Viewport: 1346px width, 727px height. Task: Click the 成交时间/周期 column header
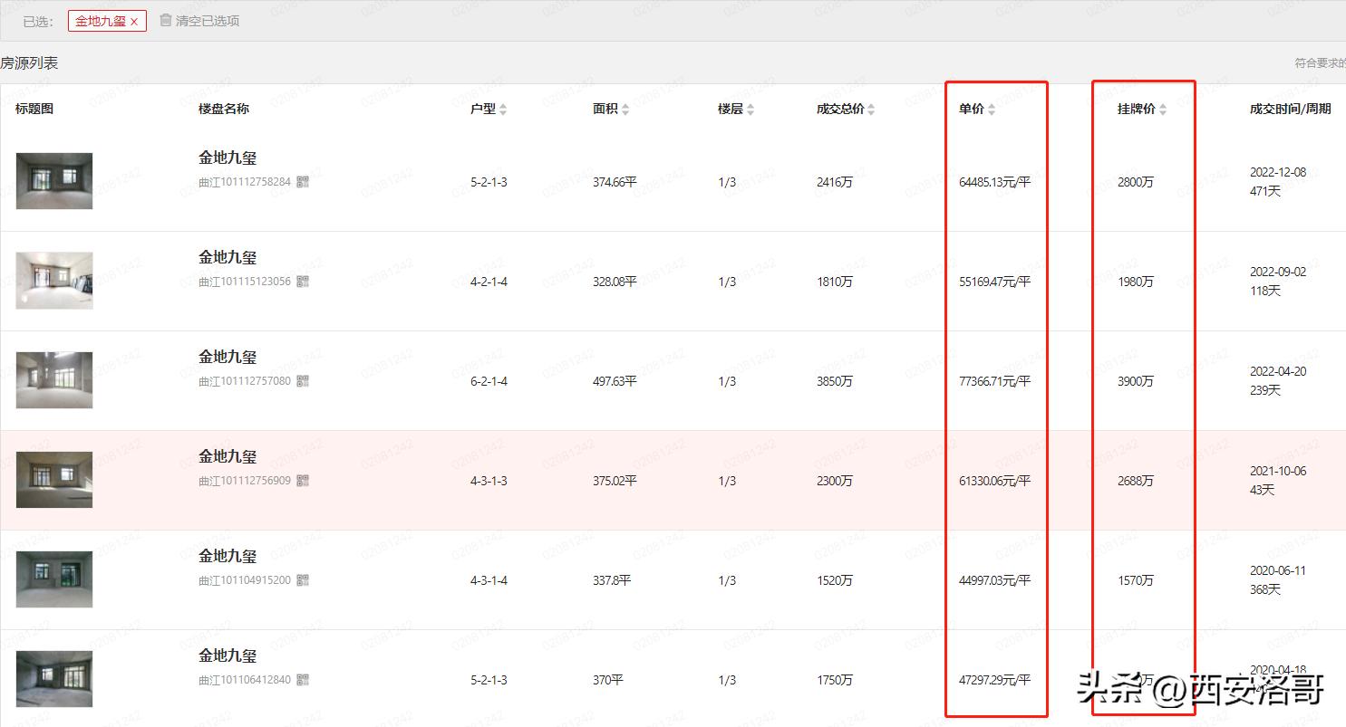(x=1291, y=109)
